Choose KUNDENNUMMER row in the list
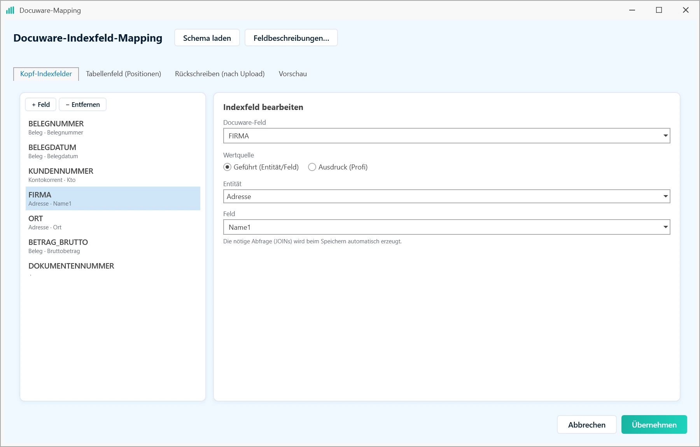The image size is (700, 447). [113, 175]
